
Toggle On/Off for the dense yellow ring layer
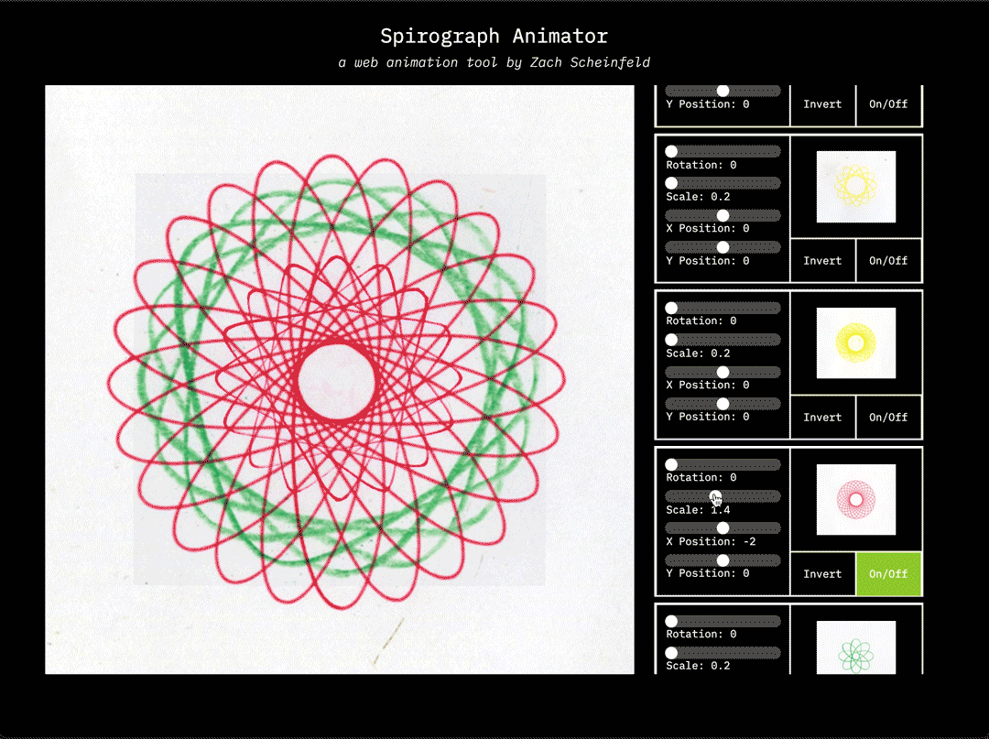(x=888, y=418)
